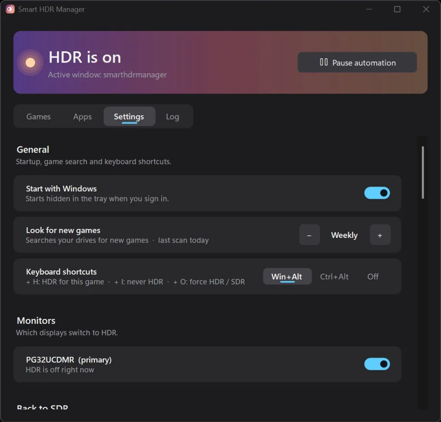Click the Weekly scan interval value
Screen dimensions: 441x422
344,235
